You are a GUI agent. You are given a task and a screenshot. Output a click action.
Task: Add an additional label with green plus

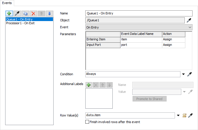(89, 85)
